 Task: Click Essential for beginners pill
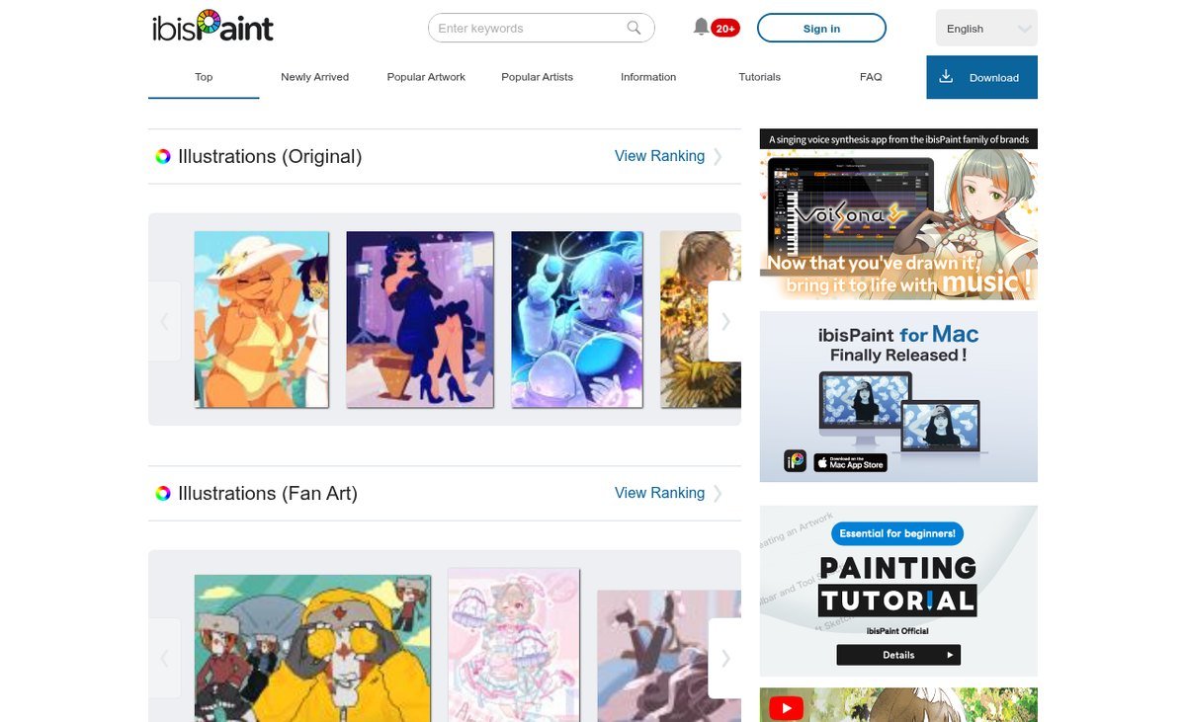pos(897,533)
